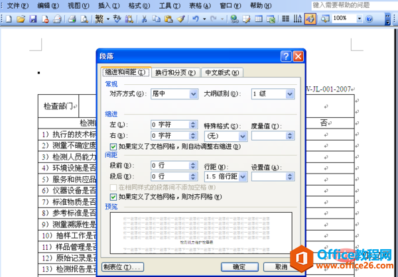Click the document map icon
This screenshot has height=277, width=398.
[325, 19]
